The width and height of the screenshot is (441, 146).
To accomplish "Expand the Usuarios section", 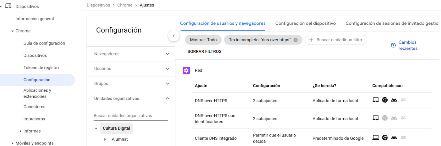I will [167, 69].
